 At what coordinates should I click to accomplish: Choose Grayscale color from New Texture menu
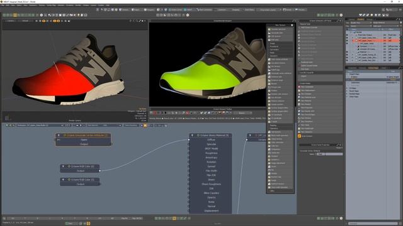tap(280, 33)
